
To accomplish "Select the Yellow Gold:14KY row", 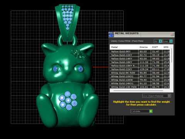I will (x=140, y=59).
